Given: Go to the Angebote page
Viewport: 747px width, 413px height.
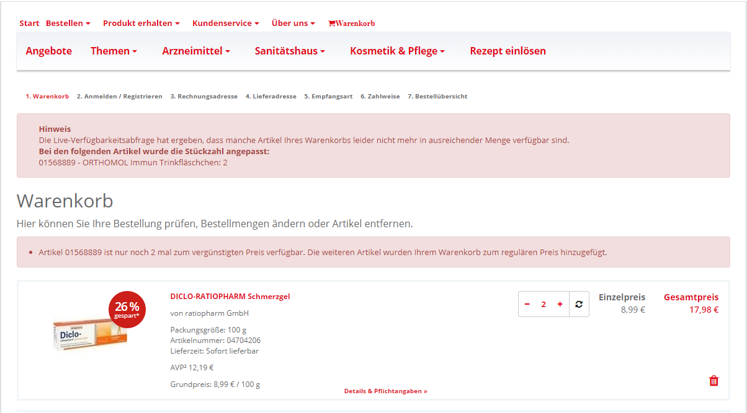Looking at the screenshot, I should pos(49,51).
